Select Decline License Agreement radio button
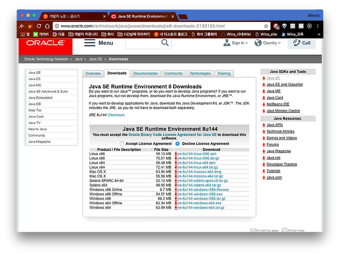Image resolution: width=340 pixels, height=256 pixels. click(178, 144)
